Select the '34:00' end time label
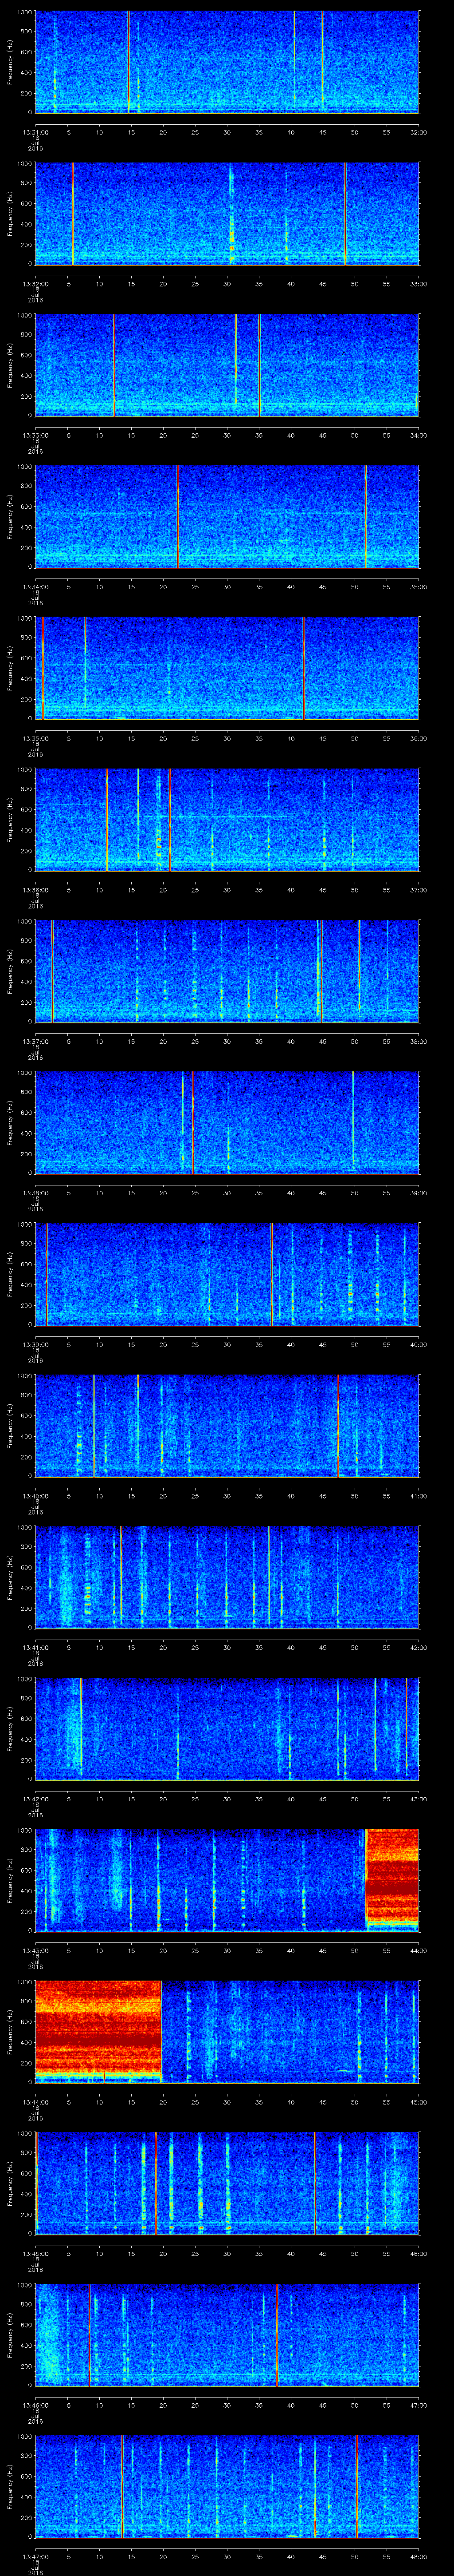The width and height of the screenshot is (454, 2576). click(x=418, y=435)
